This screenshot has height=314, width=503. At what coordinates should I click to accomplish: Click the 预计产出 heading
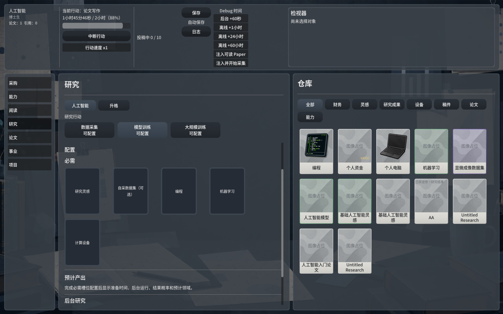pyautogui.click(x=75, y=278)
